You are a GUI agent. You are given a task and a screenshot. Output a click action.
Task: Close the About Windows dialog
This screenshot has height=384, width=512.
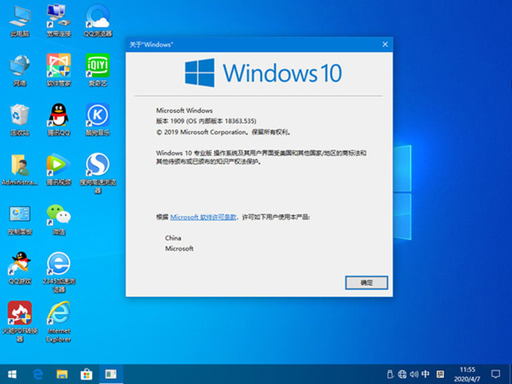(x=386, y=43)
